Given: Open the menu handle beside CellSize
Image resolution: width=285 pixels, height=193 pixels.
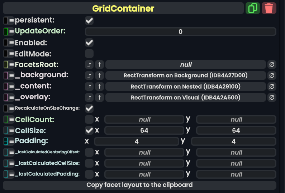Looking at the screenshot, I should point(11,130).
